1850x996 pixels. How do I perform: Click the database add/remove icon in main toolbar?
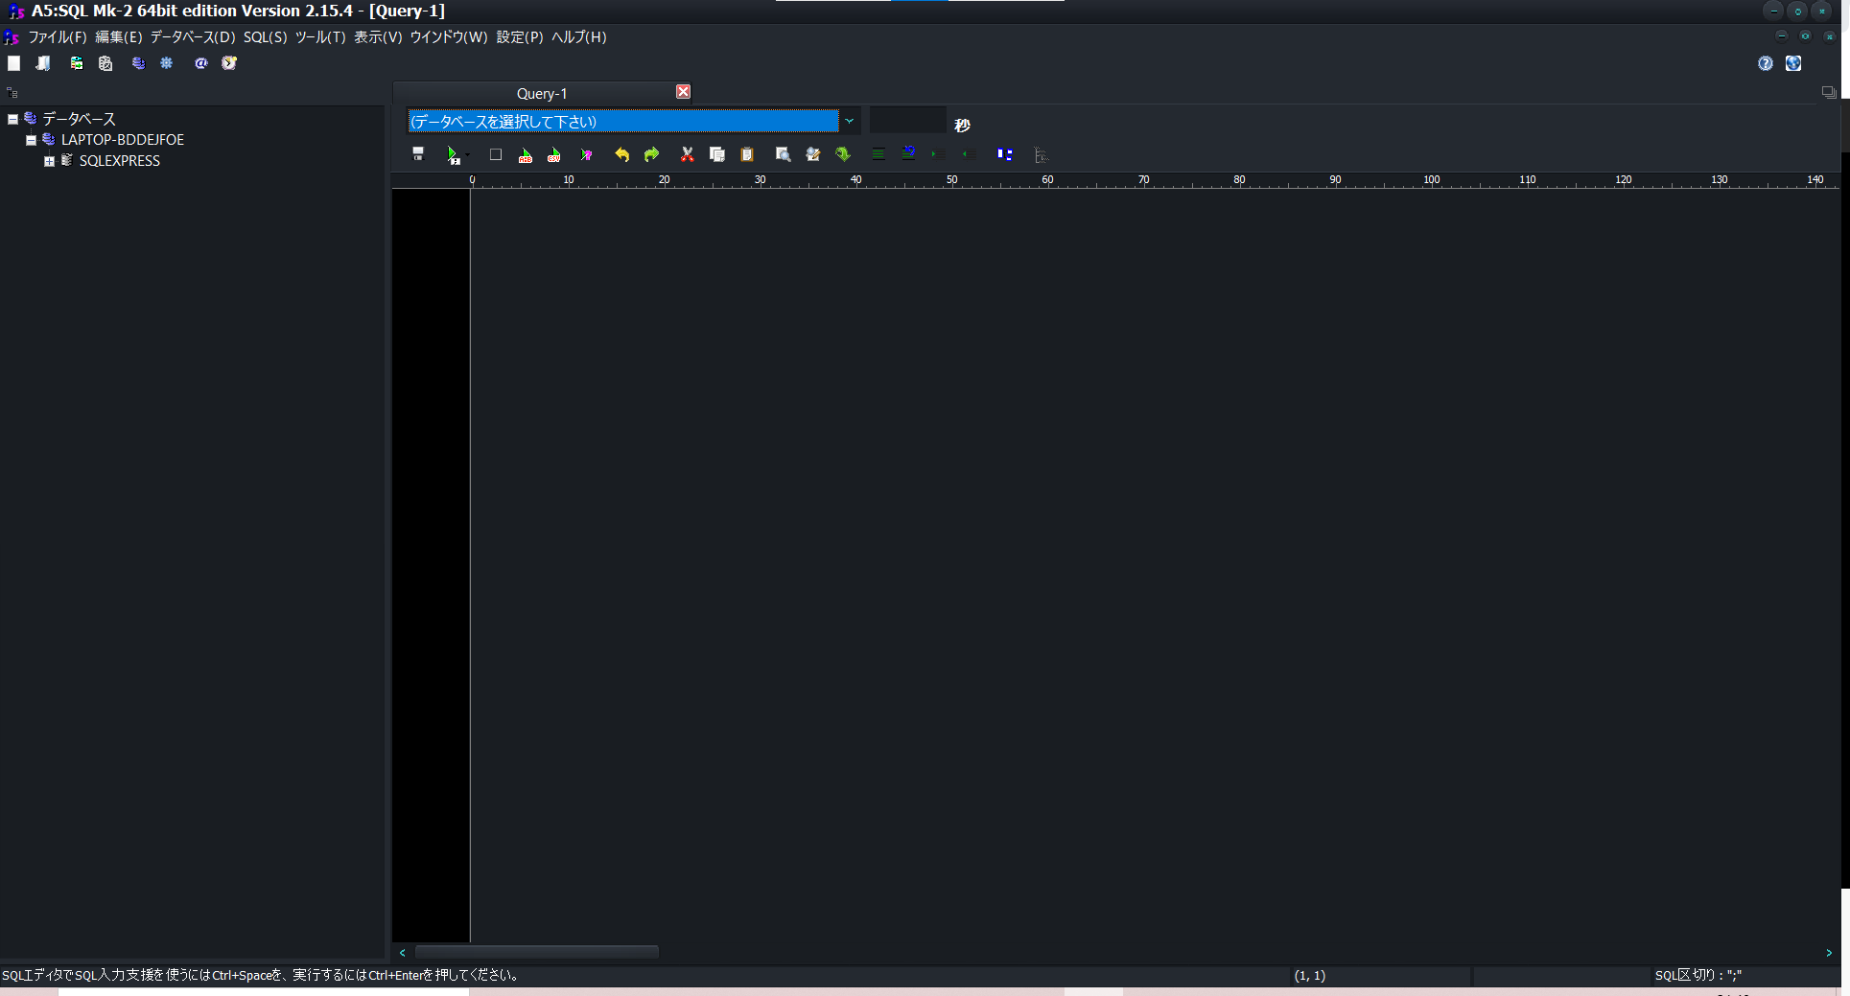pyautogui.click(x=139, y=63)
